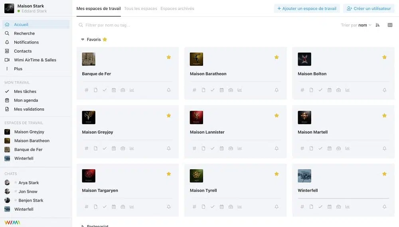Open calendar icon on Maison Greyjoy card

(x=114, y=148)
